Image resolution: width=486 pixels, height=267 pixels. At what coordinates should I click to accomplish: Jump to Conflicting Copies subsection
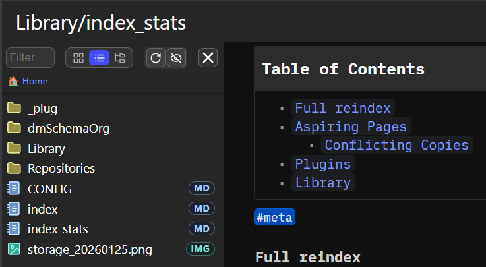point(396,145)
